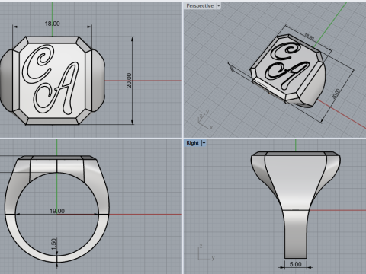Select the 5.00 band width dimension
The width and height of the screenshot is (366, 274).
[295, 264]
